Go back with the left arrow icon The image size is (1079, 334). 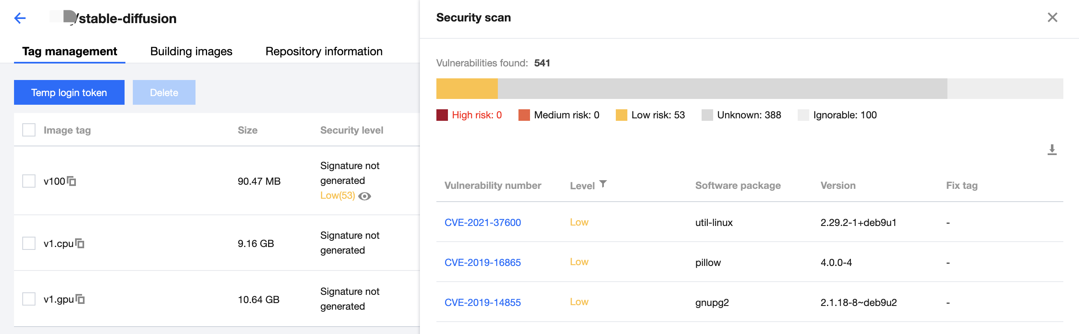(20, 18)
